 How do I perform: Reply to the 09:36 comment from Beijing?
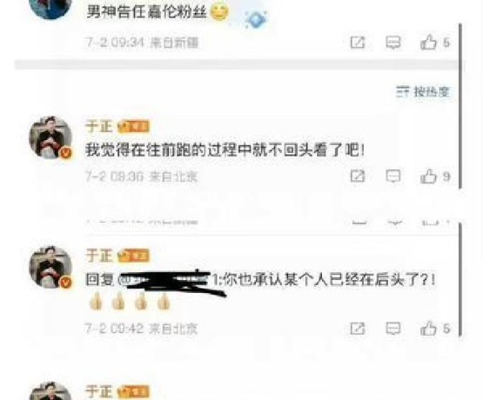[x=394, y=176]
